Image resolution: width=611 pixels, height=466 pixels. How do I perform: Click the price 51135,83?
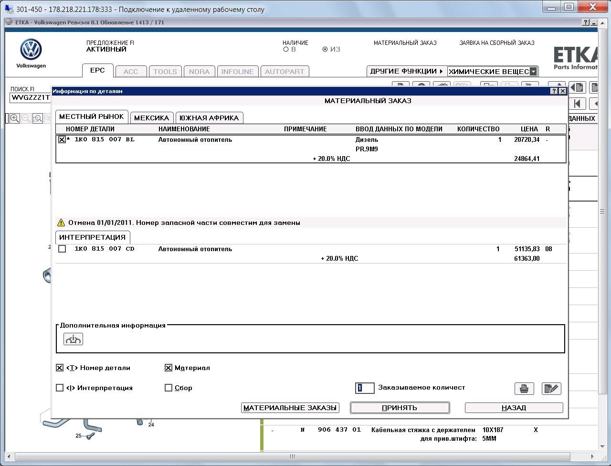[527, 249]
